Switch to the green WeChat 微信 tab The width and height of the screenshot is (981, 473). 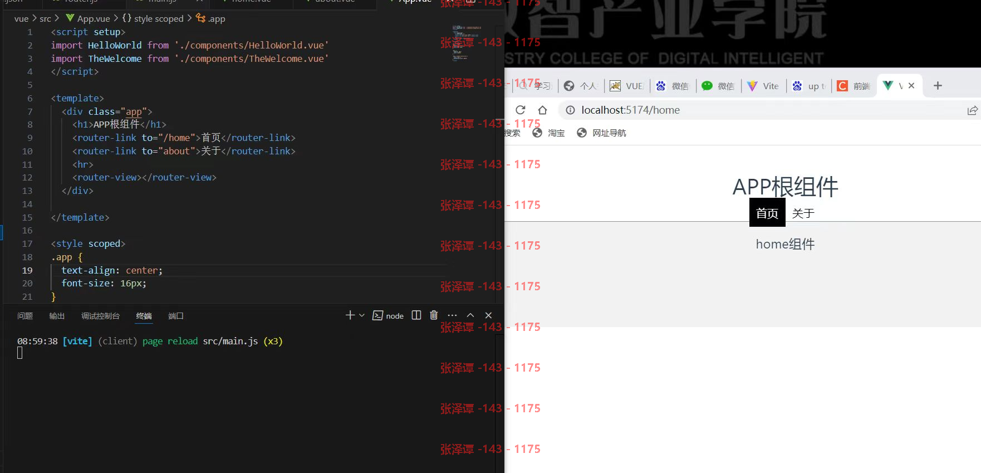coord(718,86)
